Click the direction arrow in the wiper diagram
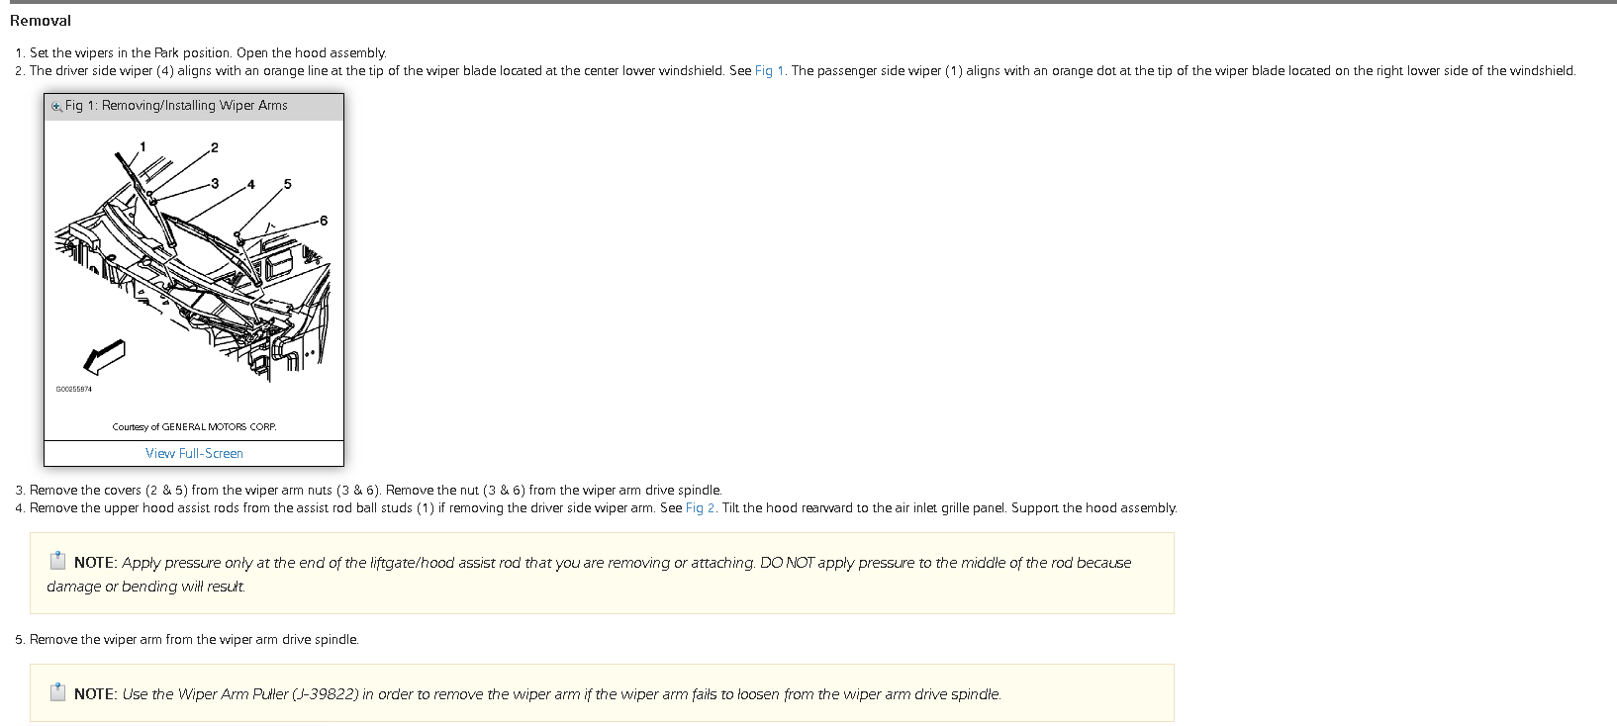This screenshot has width=1617, height=726. tap(104, 356)
